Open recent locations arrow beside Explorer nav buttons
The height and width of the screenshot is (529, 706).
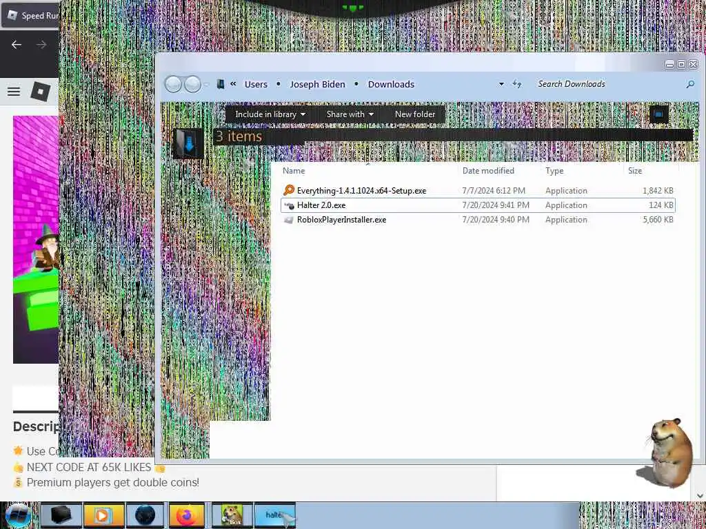207,84
